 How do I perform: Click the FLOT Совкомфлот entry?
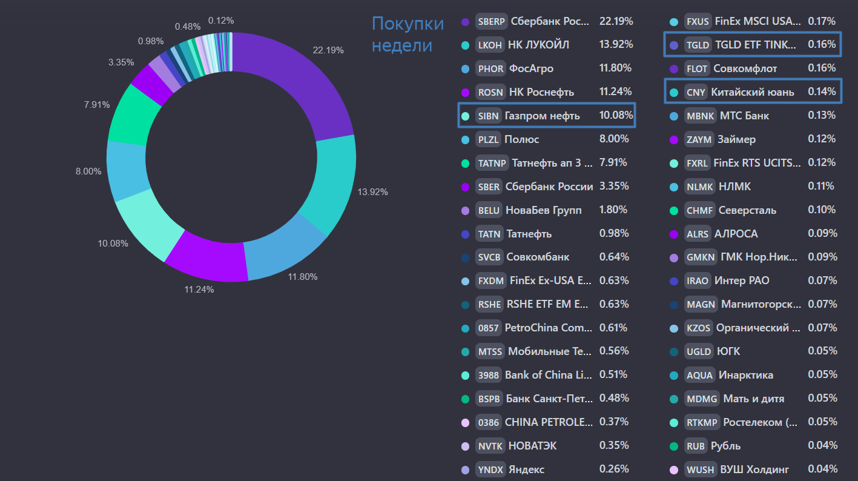pyautogui.click(x=753, y=68)
